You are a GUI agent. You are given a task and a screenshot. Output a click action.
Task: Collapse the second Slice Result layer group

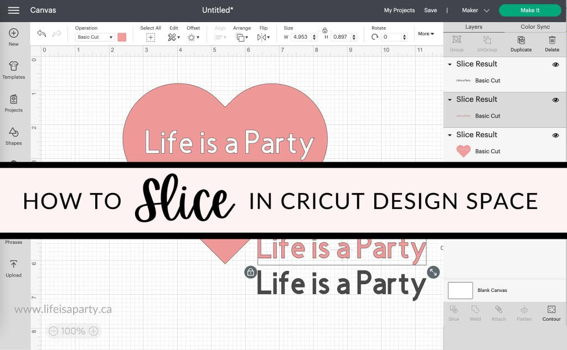point(450,100)
